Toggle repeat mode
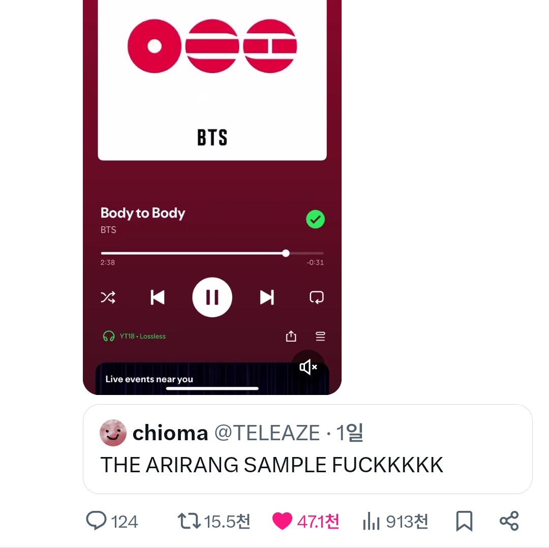549x548 pixels. pyautogui.click(x=316, y=297)
